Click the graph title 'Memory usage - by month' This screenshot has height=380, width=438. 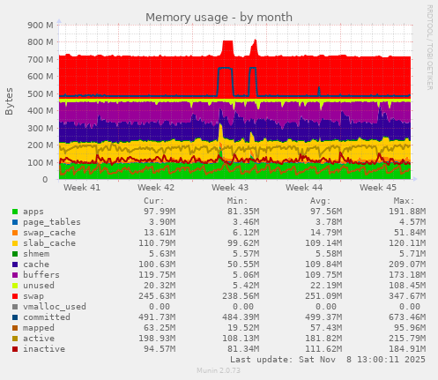[x=219, y=18]
